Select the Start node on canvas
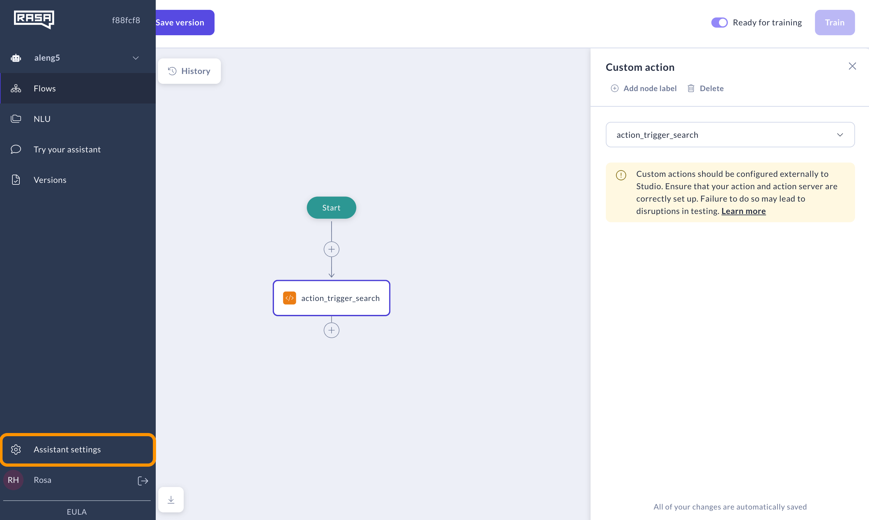869x520 pixels. pyautogui.click(x=331, y=207)
